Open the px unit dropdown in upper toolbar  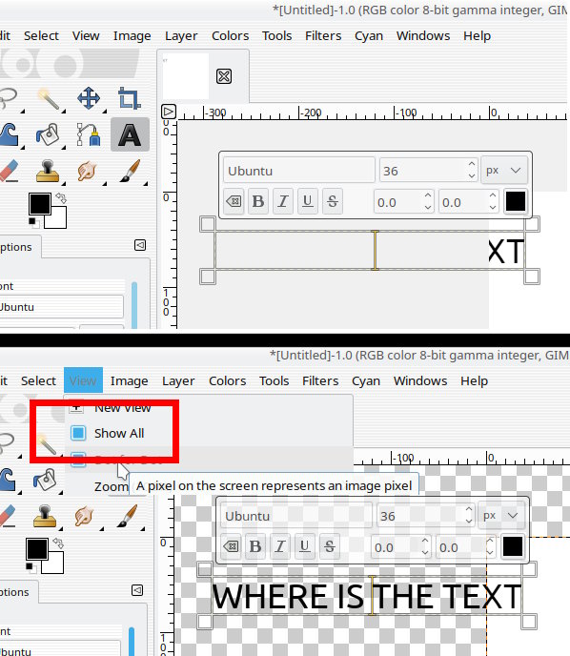(503, 171)
